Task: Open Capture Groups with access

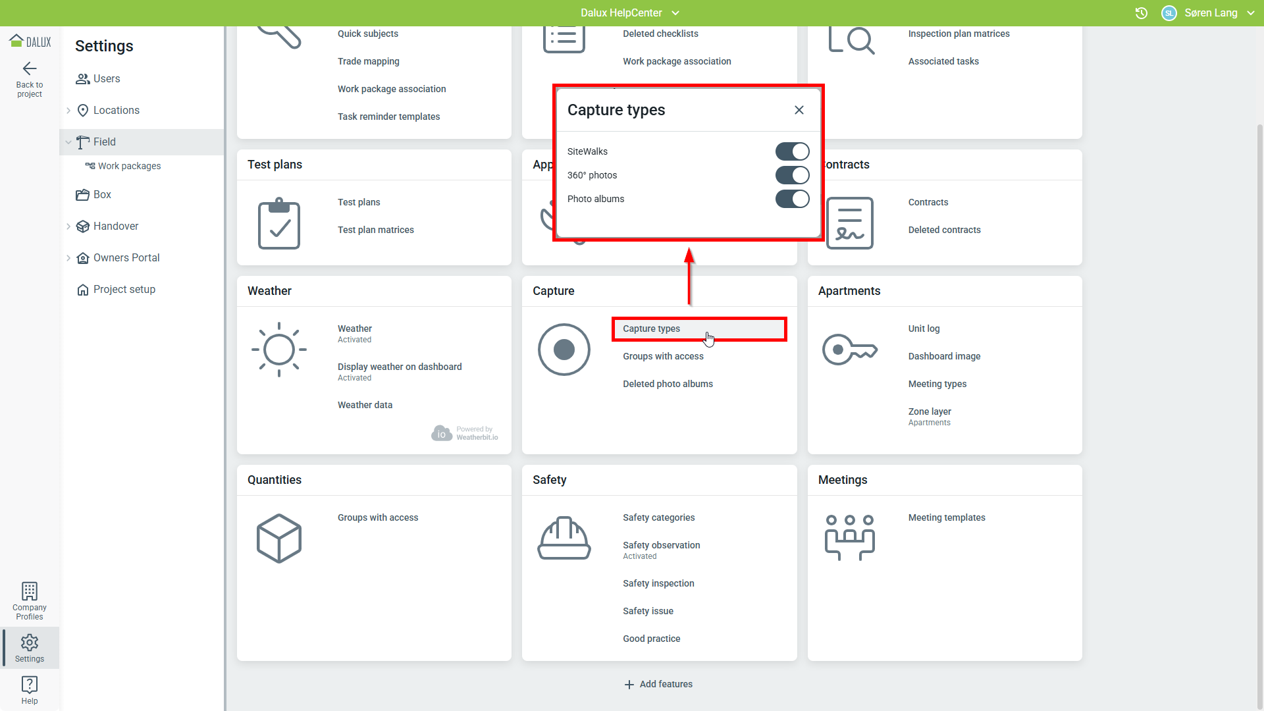Action: click(663, 356)
